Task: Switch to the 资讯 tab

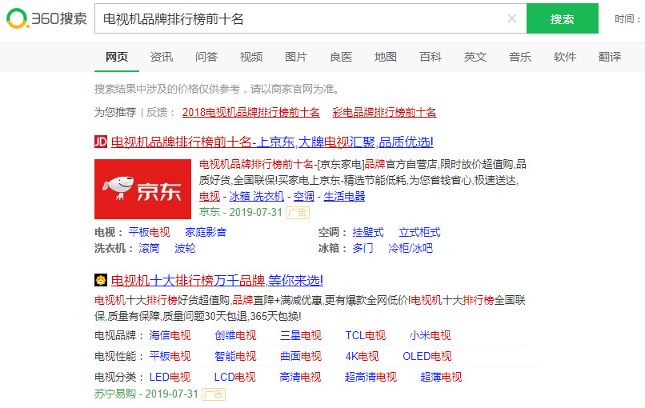Action: tap(162, 57)
